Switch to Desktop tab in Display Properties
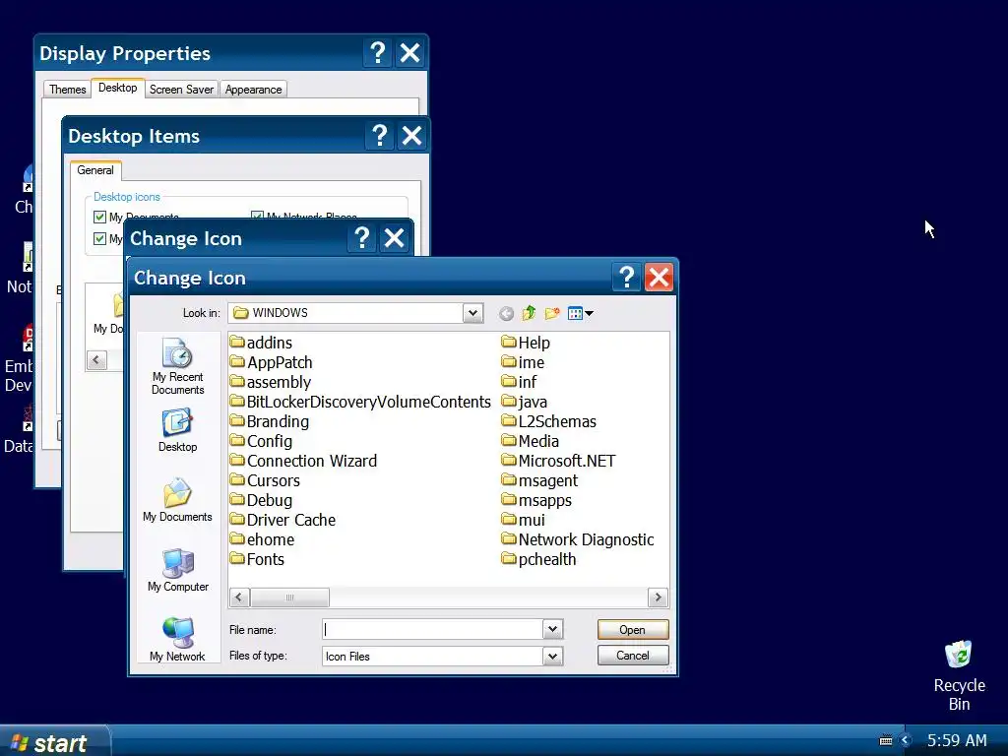This screenshot has width=1008, height=756. (x=118, y=88)
